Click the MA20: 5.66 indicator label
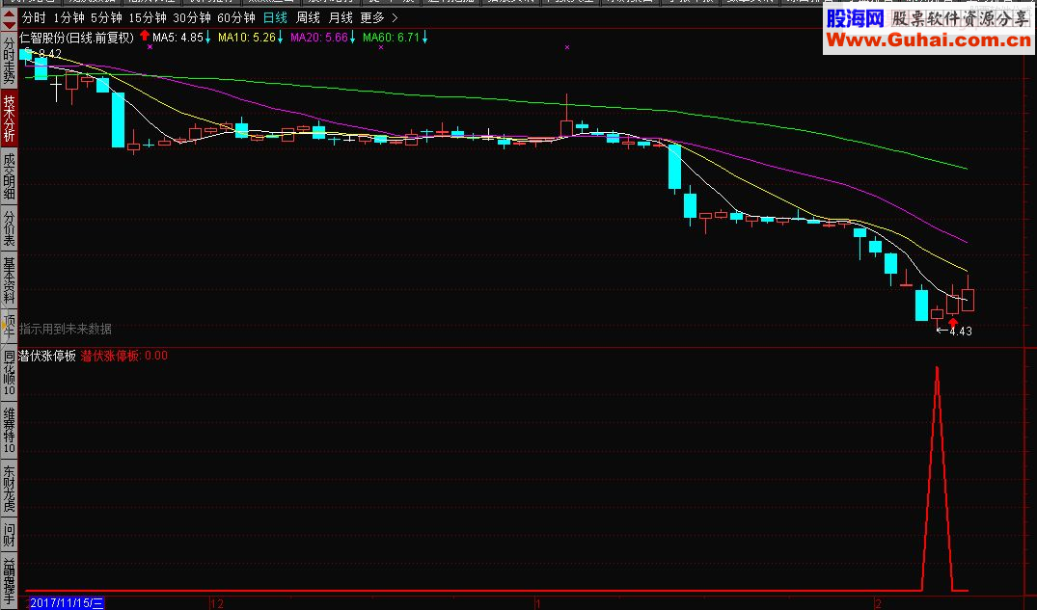The height and width of the screenshot is (610, 1037). click(x=318, y=38)
